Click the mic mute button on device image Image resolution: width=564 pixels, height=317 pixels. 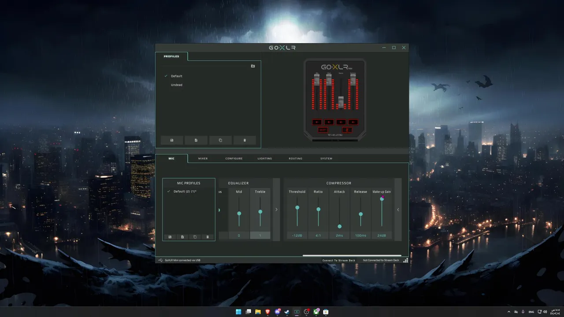(347, 130)
